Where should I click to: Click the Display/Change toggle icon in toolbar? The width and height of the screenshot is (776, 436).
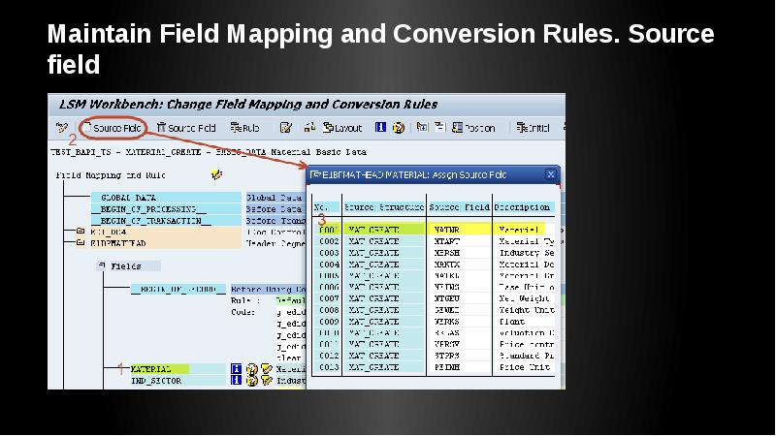[61, 128]
